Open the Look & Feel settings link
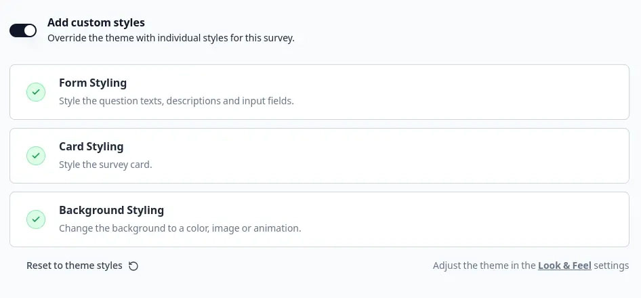 [x=564, y=265]
